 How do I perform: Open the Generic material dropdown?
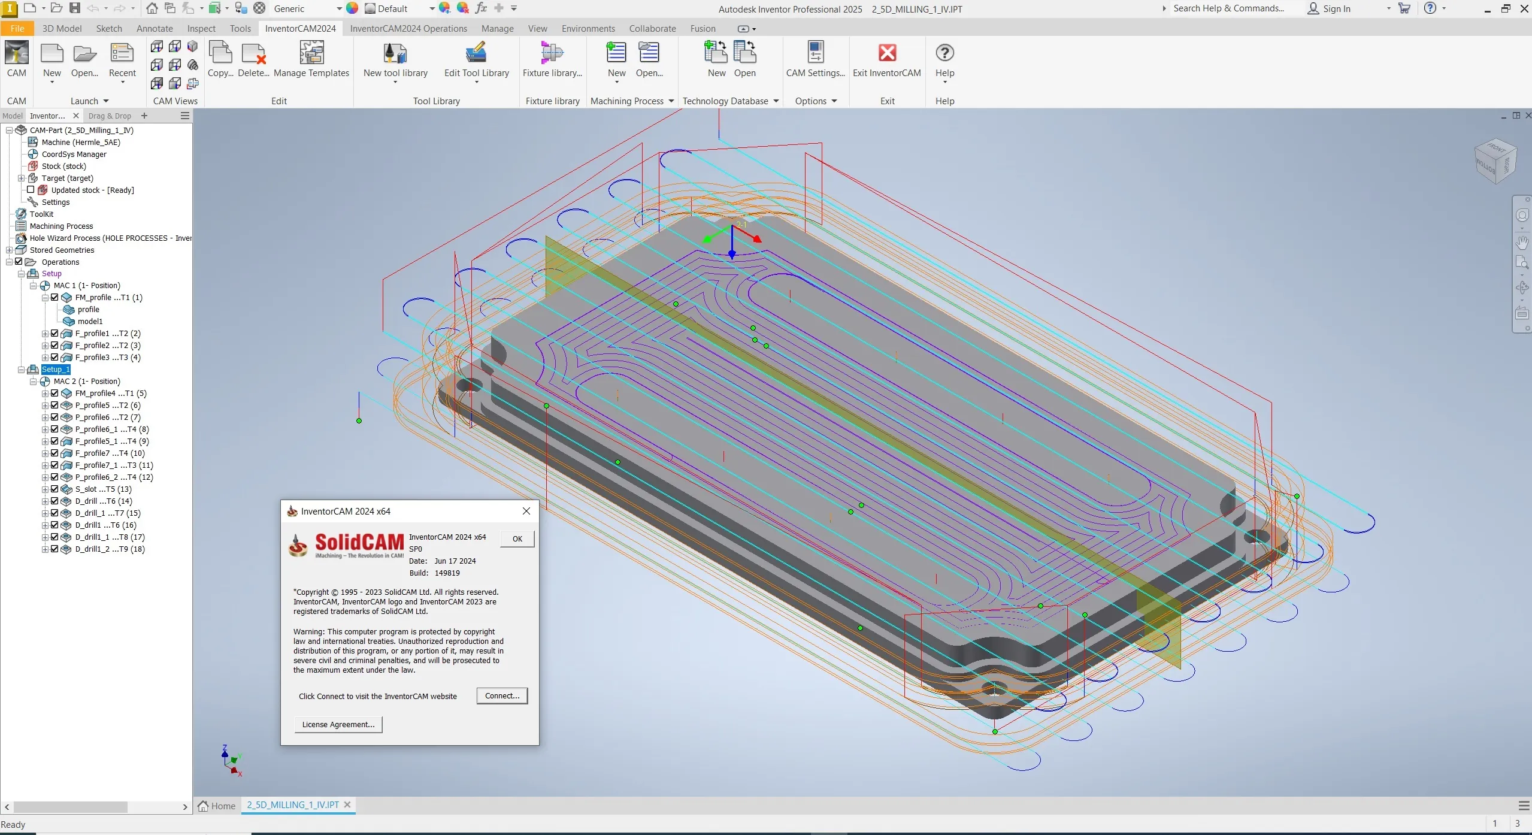[x=339, y=8]
